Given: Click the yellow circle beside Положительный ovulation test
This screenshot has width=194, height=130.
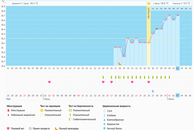Looking at the screenshot, I should (42, 111).
